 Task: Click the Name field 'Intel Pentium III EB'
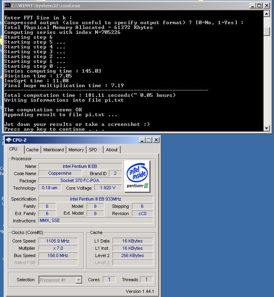pos(80,166)
